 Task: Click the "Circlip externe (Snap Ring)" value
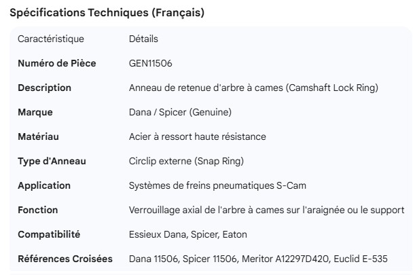187,161
